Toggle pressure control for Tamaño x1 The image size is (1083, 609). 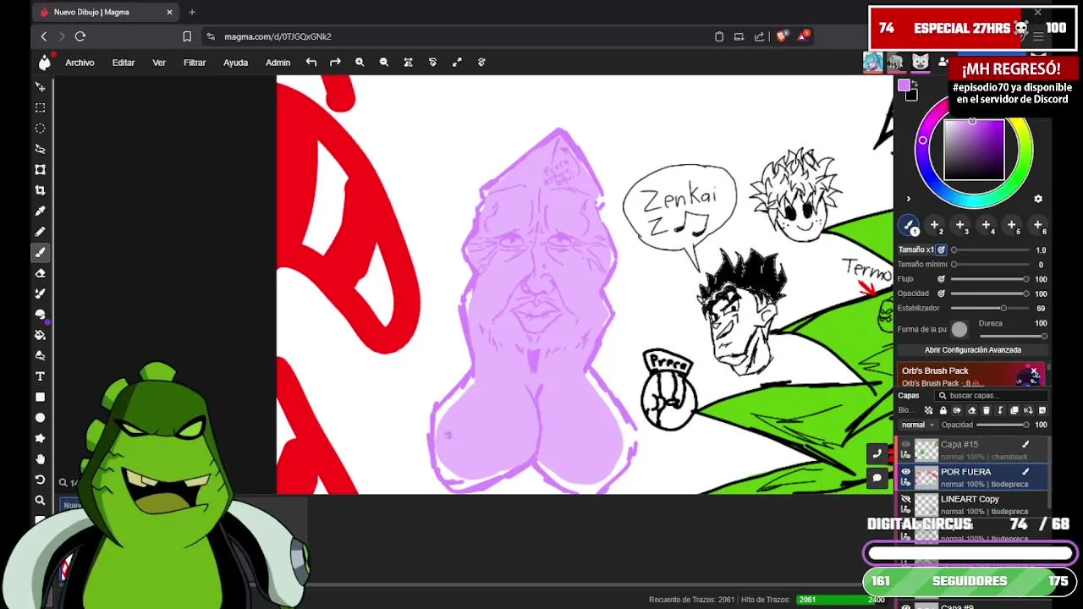941,250
